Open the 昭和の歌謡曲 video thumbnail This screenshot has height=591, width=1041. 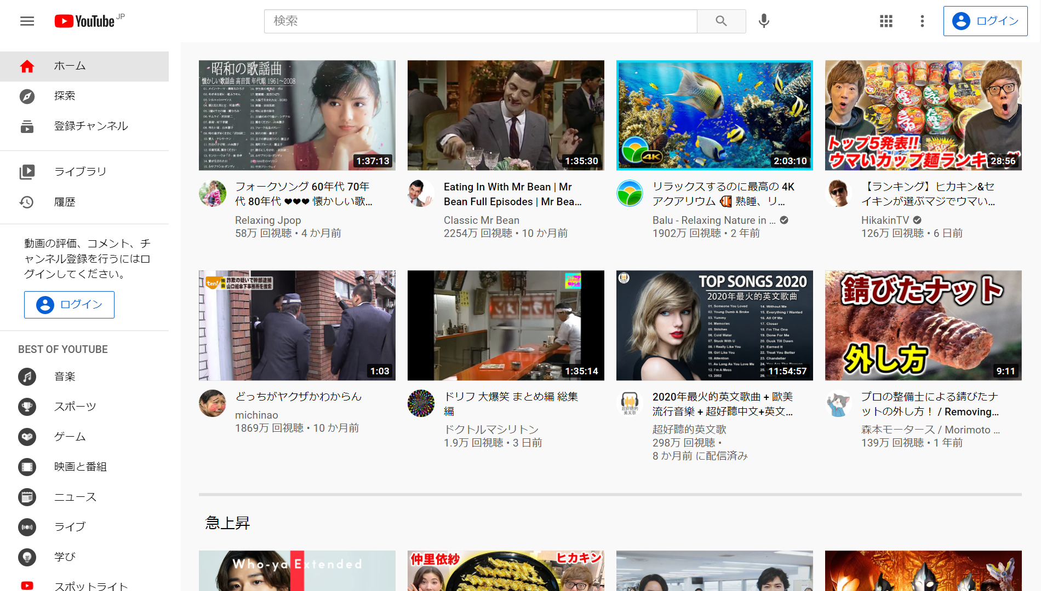297,115
